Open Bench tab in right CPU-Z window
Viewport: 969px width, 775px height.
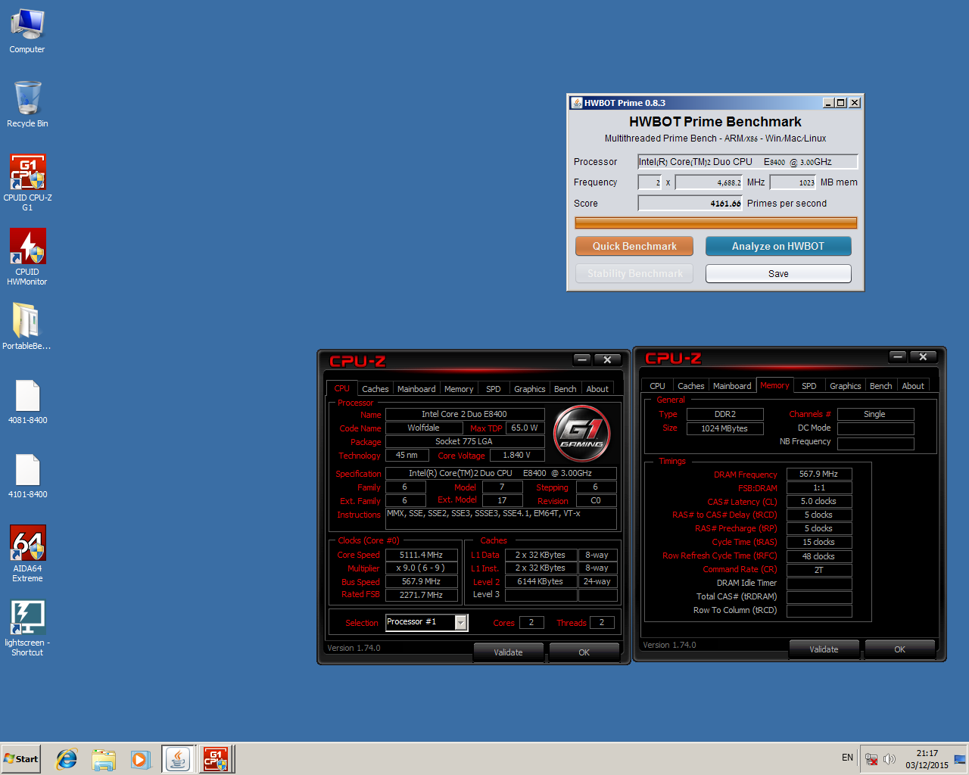[881, 386]
